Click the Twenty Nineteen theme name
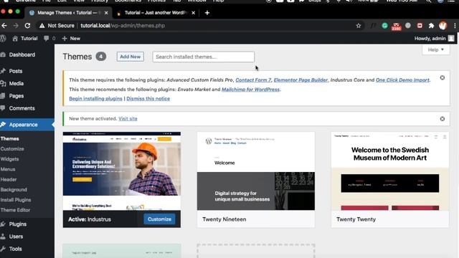The height and width of the screenshot is (258, 459). coord(224,219)
